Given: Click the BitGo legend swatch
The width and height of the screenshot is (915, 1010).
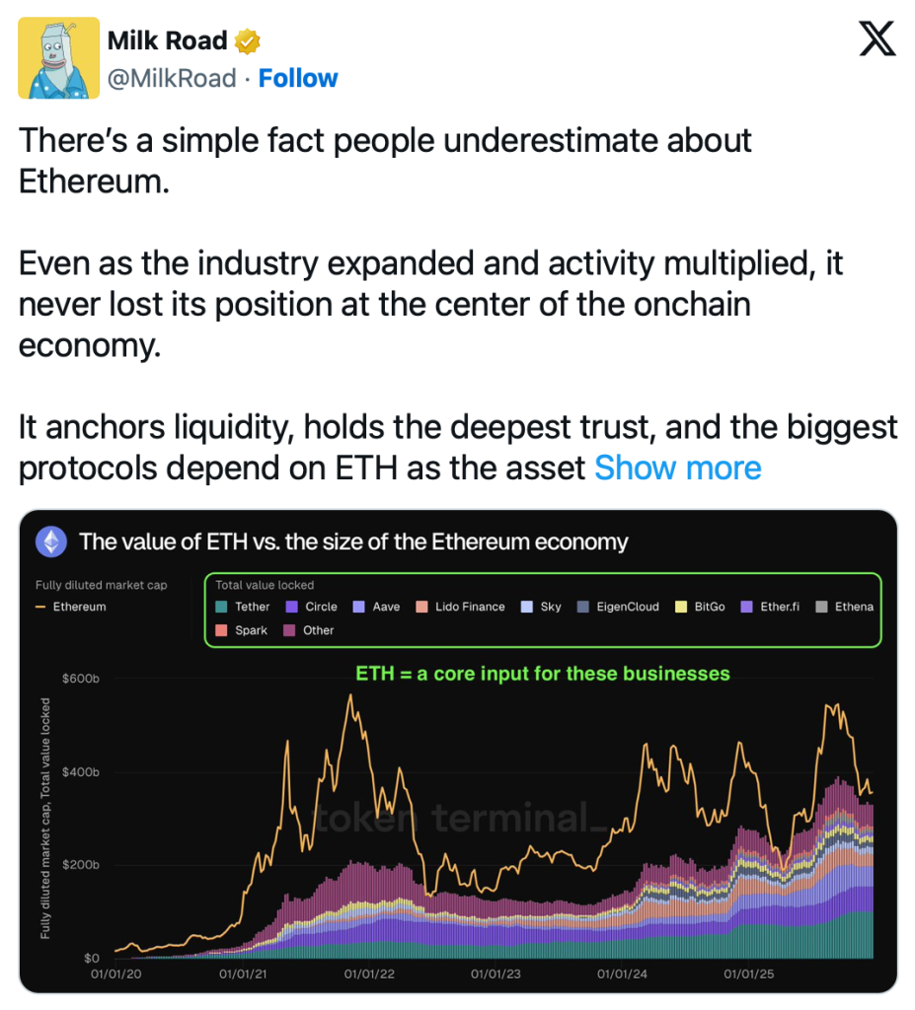Looking at the screenshot, I should [681, 607].
